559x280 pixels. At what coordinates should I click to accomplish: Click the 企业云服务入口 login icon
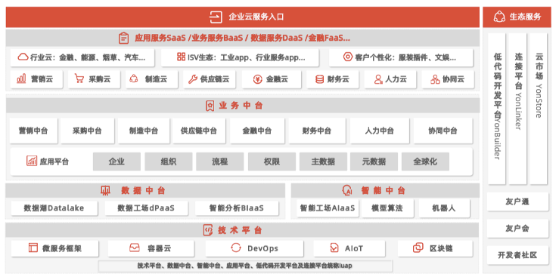point(216,17)
